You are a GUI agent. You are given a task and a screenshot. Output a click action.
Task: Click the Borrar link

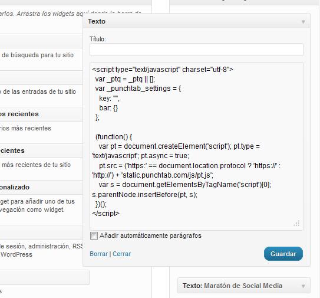[x=99, y=254]
